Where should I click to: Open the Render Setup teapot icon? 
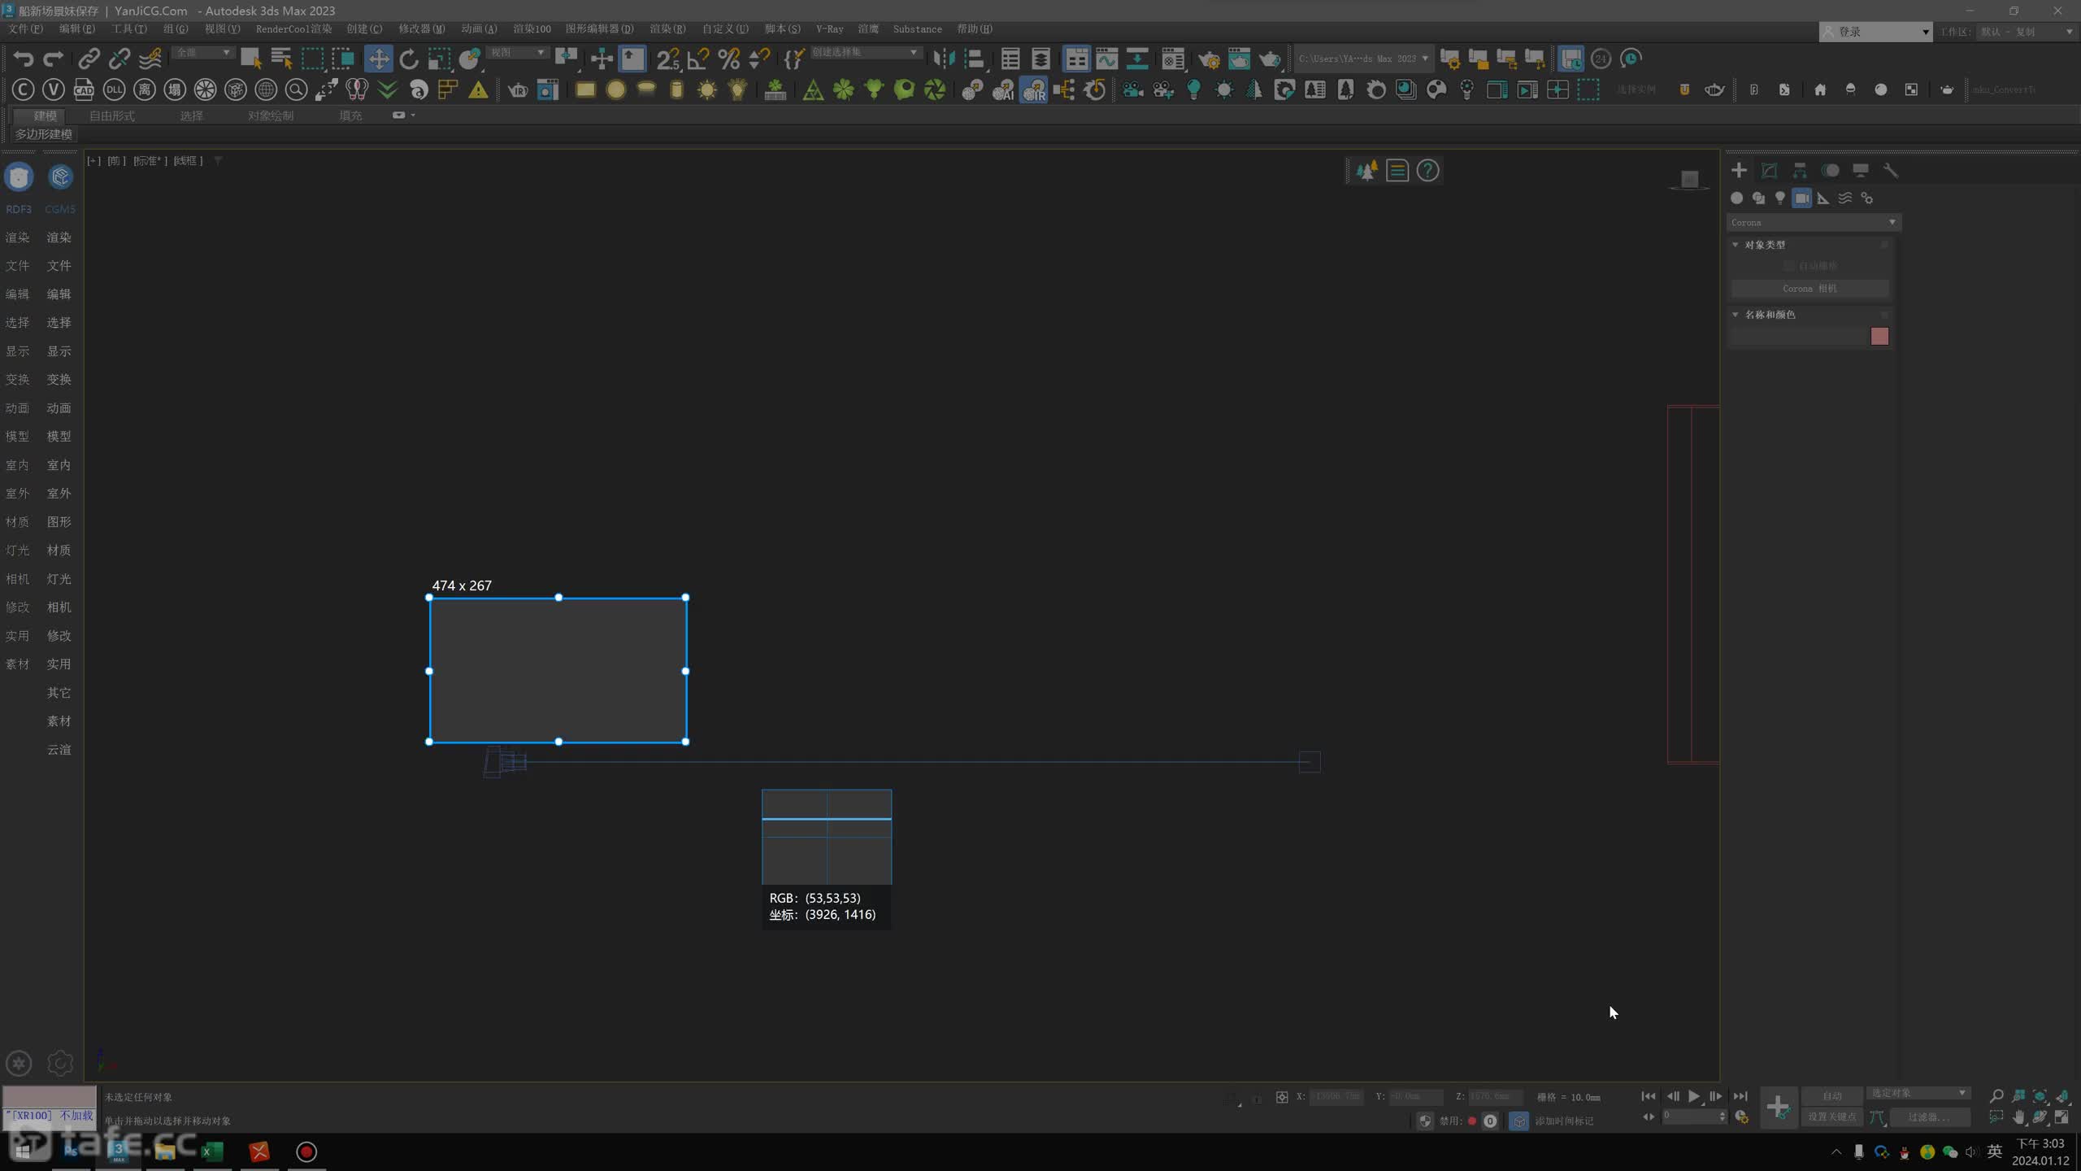click(1209, 59)
